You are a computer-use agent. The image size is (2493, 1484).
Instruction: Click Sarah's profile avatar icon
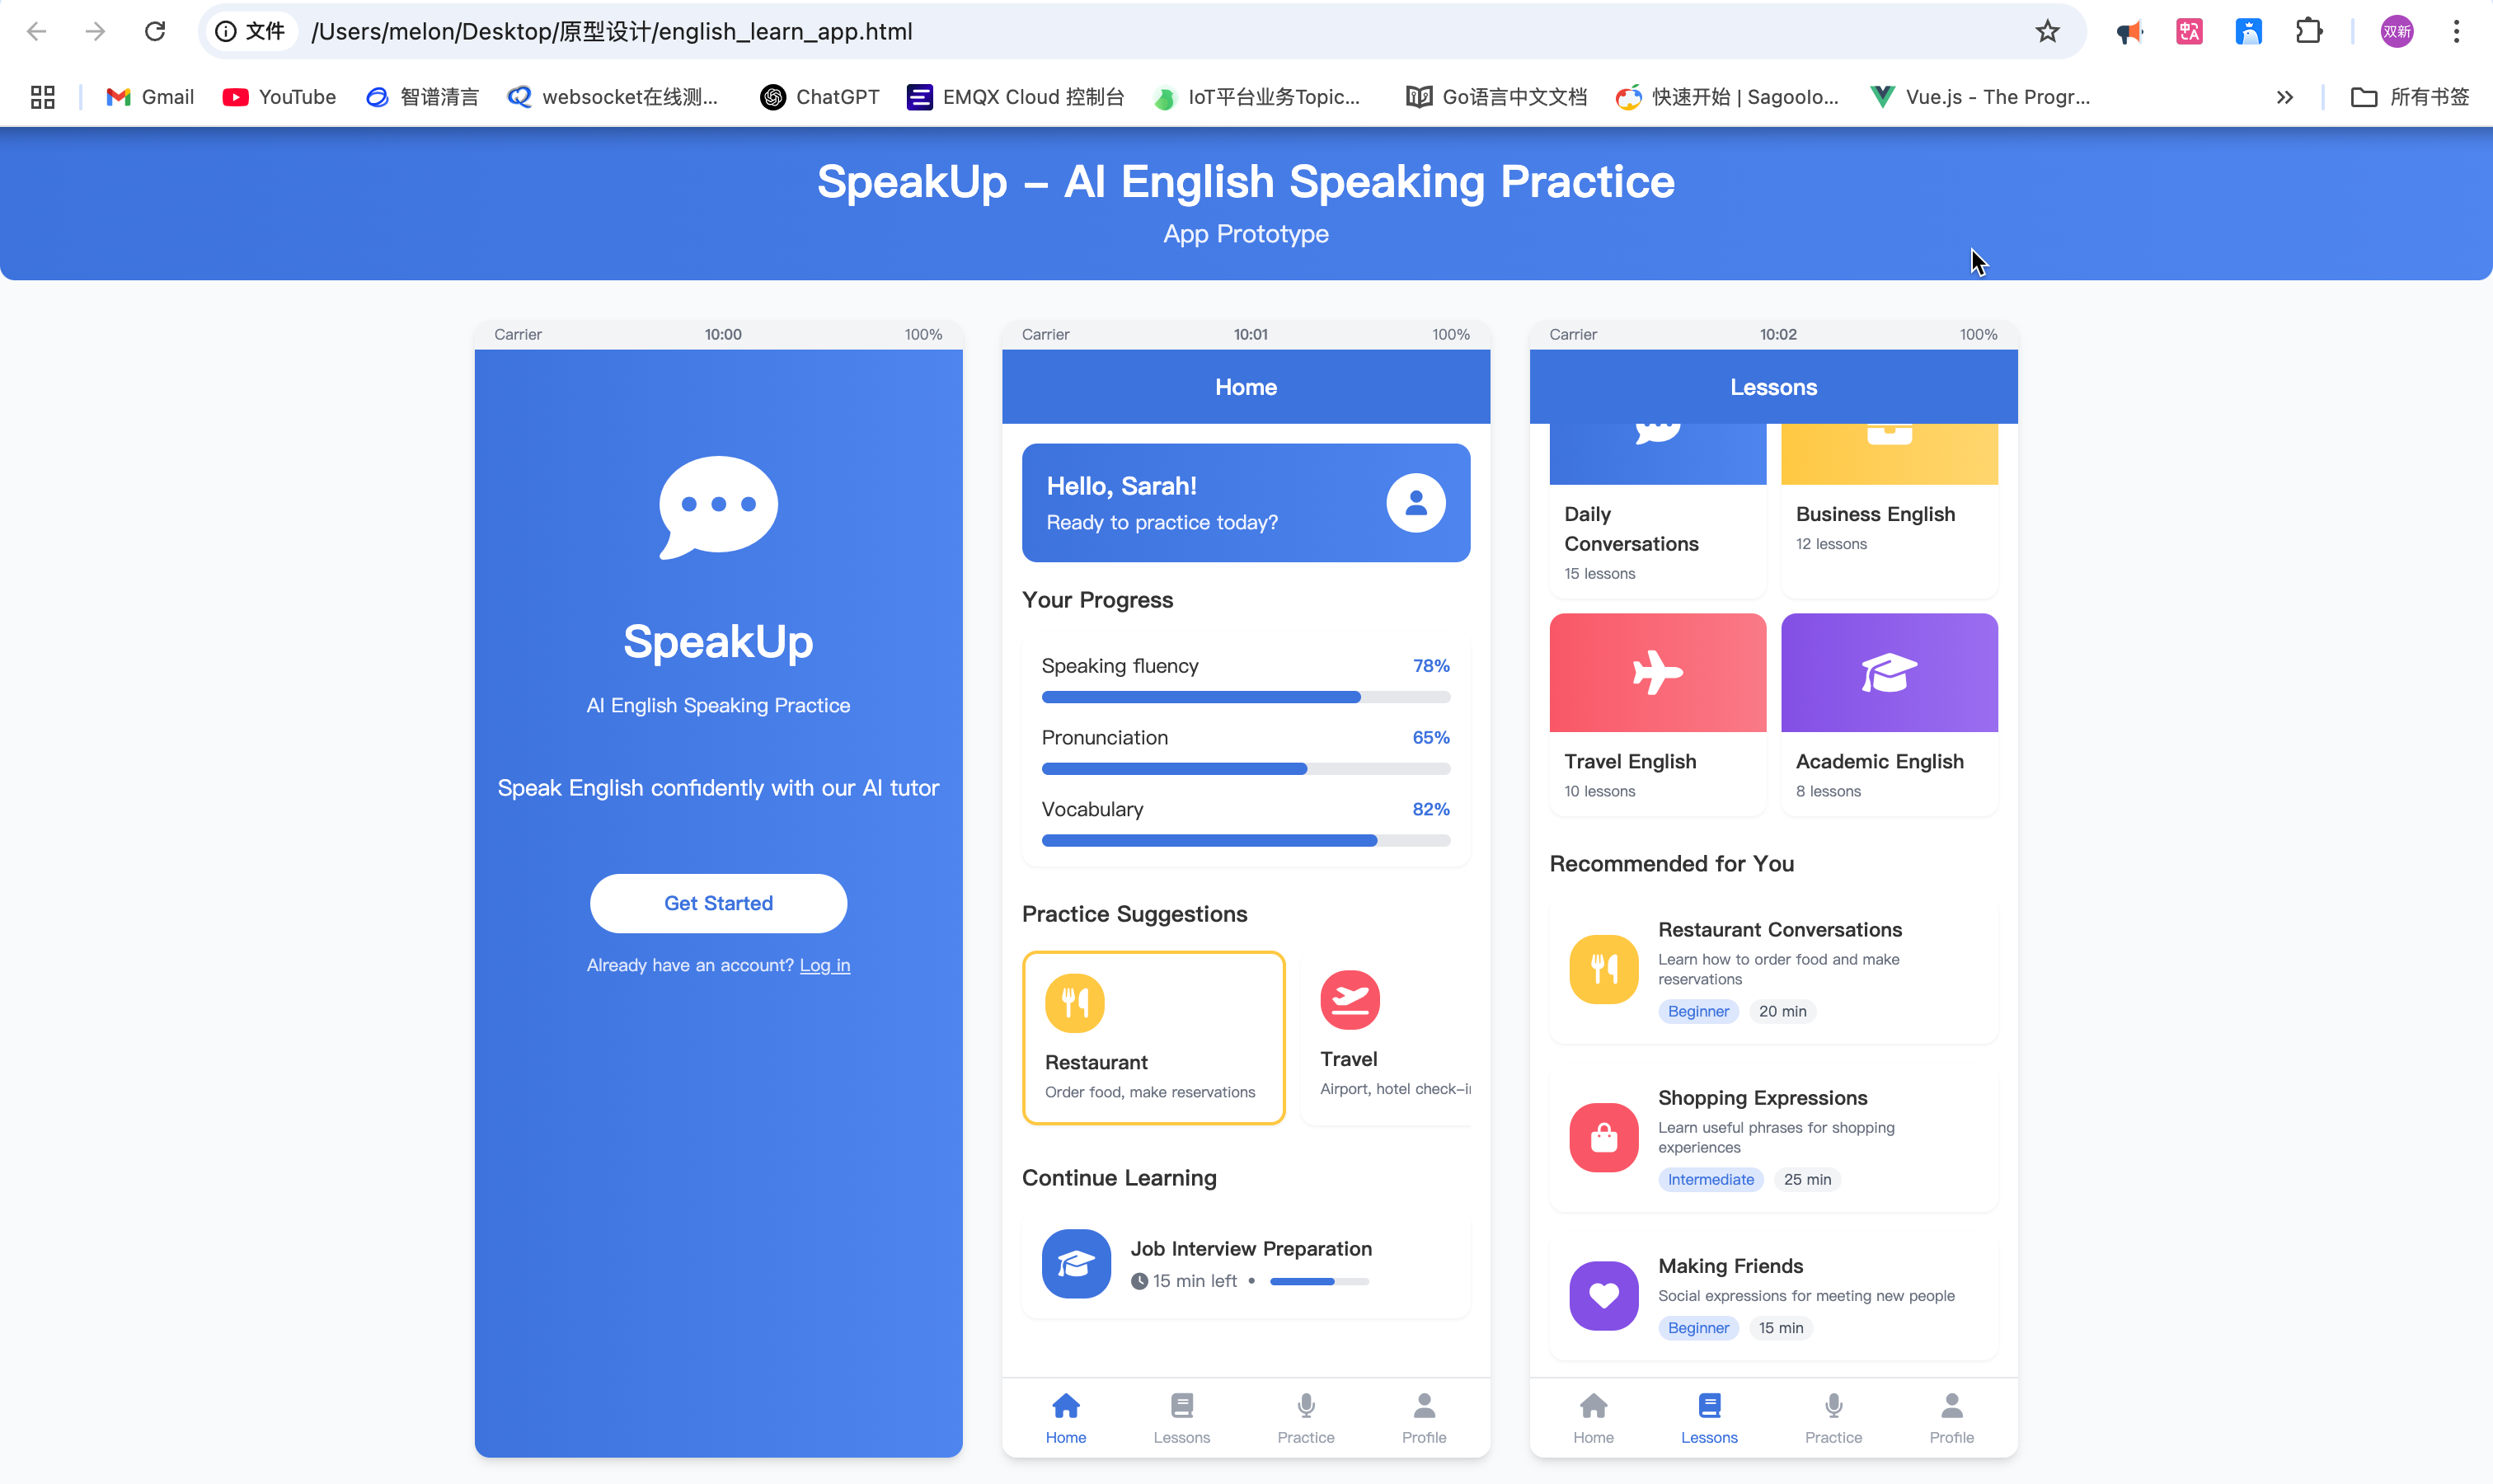(1415, 503)
